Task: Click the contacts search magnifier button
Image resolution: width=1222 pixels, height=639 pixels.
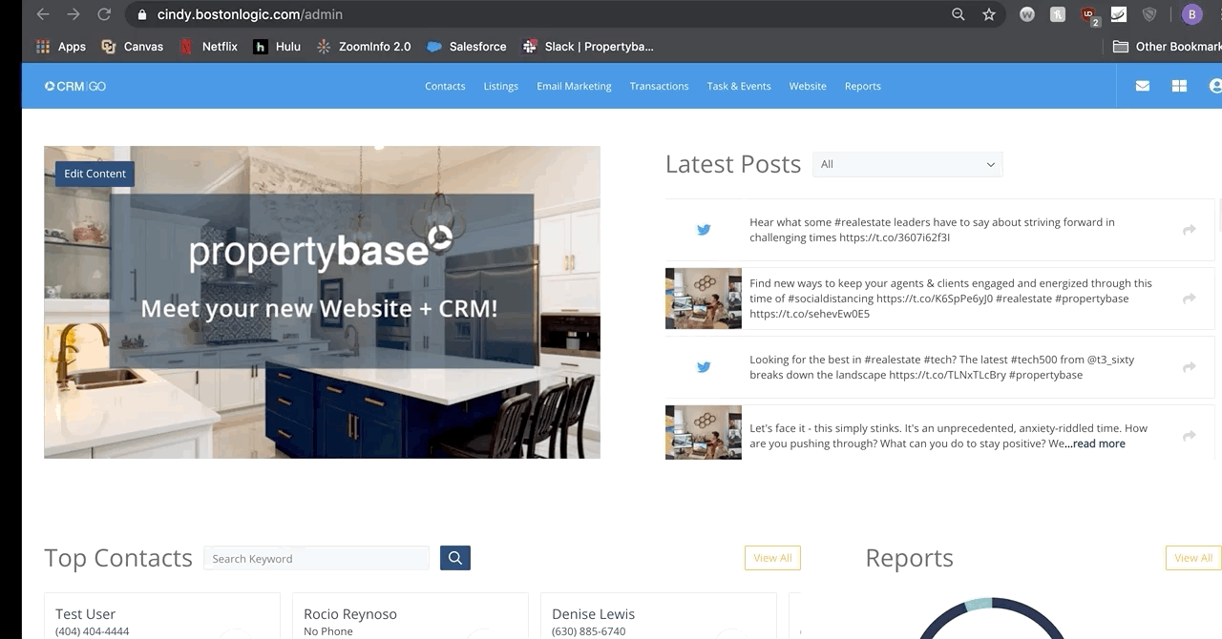Action: [455, 558]
